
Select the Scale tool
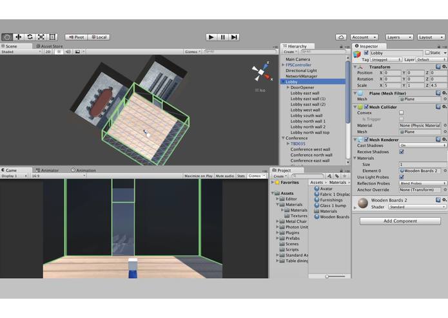pos(41,37)
